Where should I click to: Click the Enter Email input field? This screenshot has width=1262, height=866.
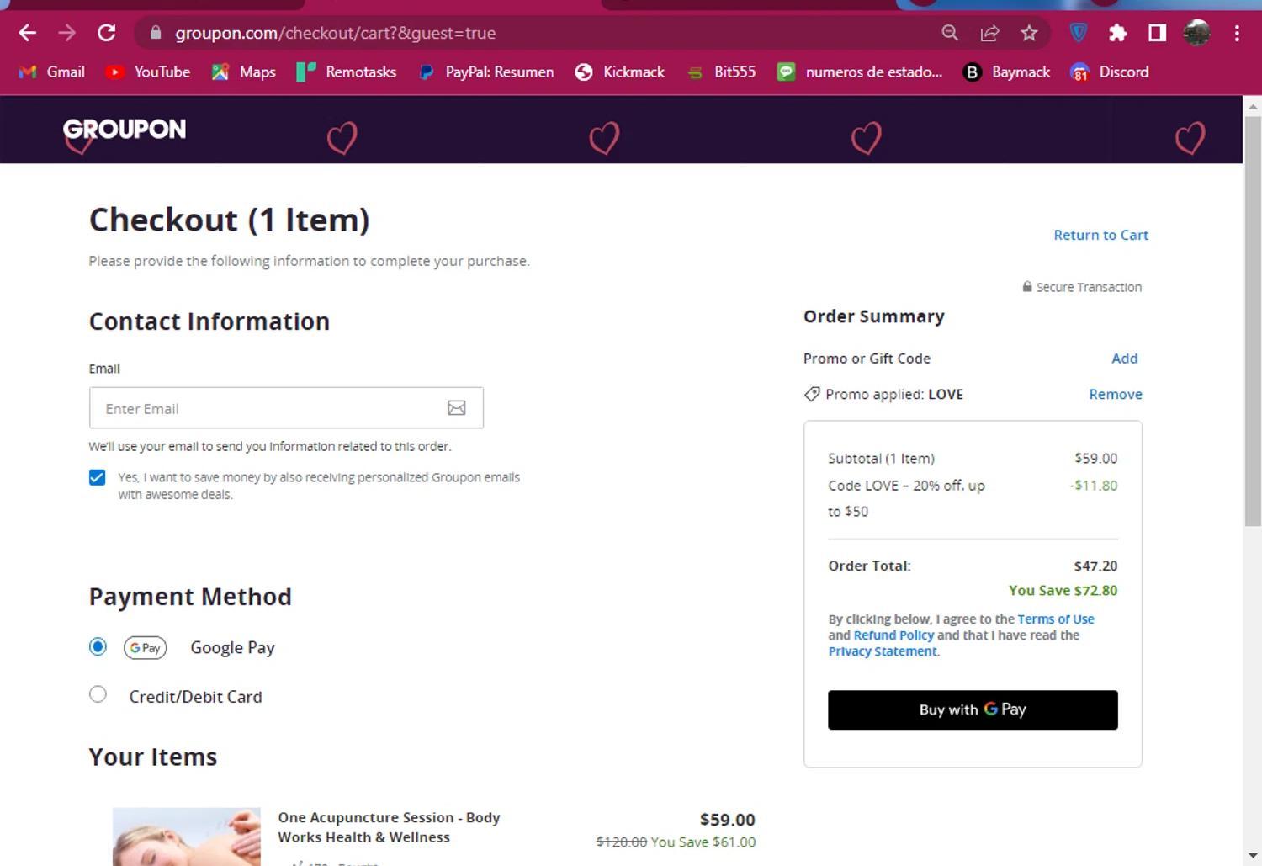click(x=286, y=408)
